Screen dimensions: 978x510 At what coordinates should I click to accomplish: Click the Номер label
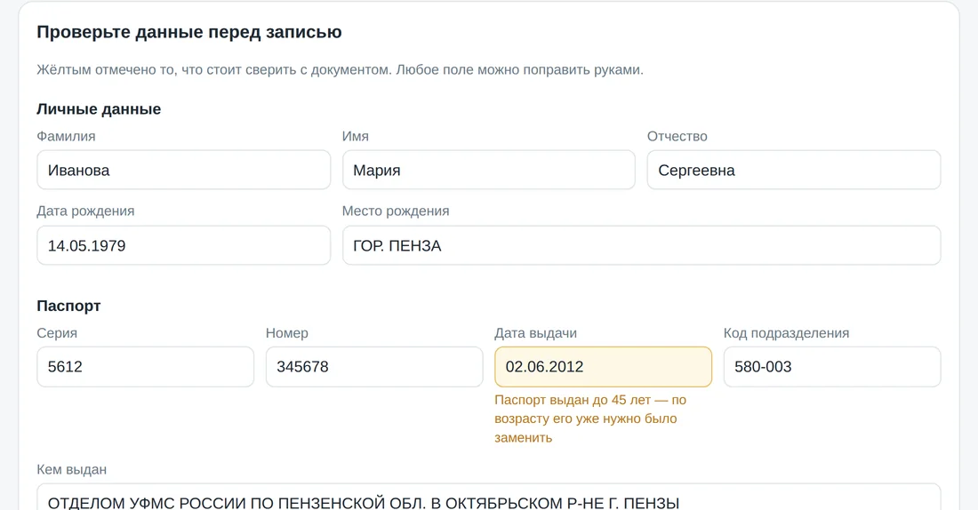(x=287, y=333)
